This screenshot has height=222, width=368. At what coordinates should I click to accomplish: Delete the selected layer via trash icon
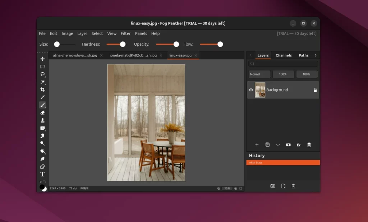pyautogui.click(x=309, y=145)
